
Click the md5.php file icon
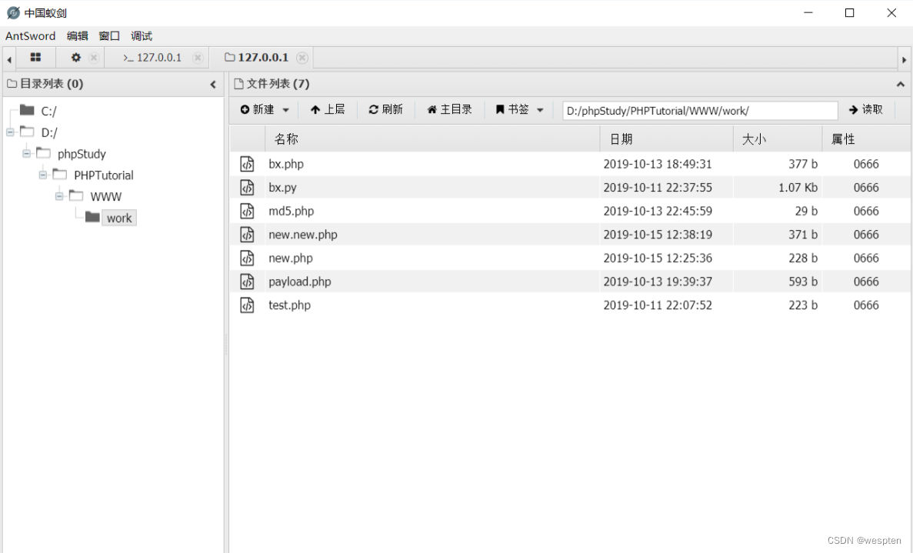(247, 212)
